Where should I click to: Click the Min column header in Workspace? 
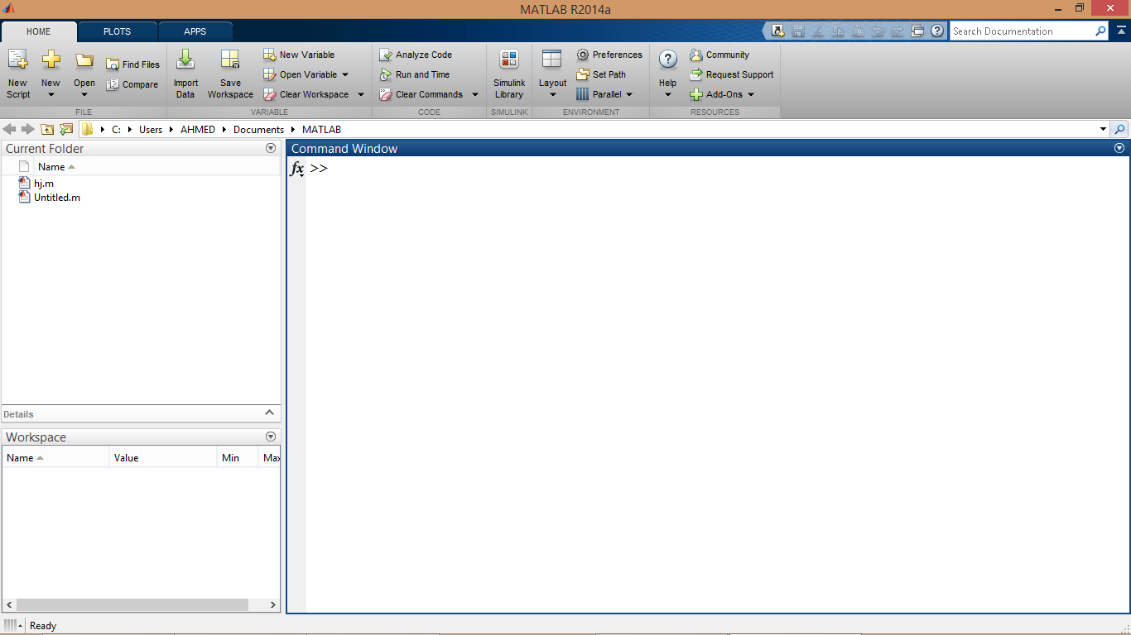238,457
